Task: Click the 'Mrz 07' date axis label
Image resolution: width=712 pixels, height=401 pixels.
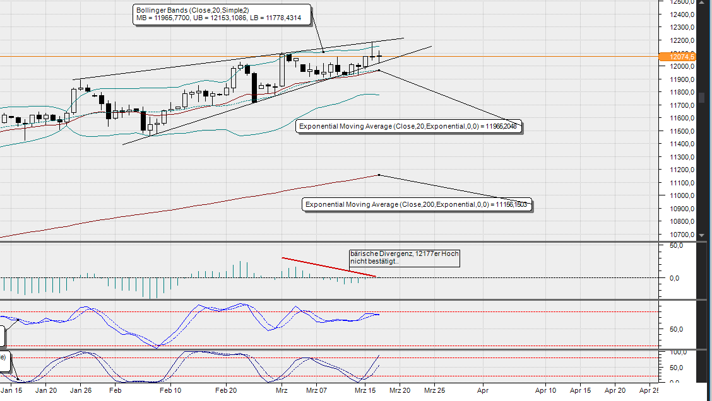Action: point(316,390)
